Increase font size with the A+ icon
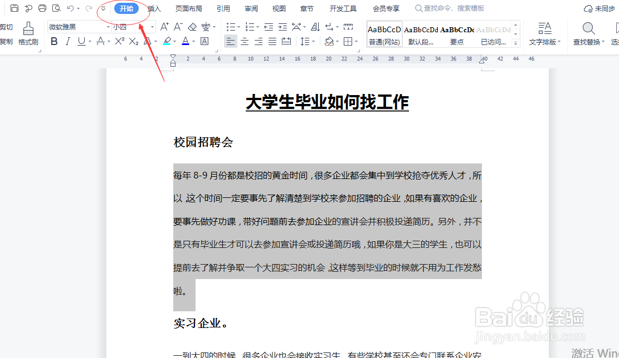Viewport: 619px width, 358px height. coord(163,26)
